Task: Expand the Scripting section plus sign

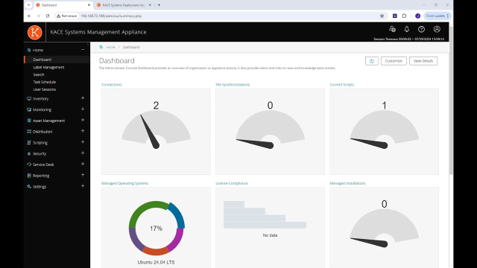Action: (83, 142)
